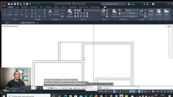Expand the Properties panel

tap(124, 19)
